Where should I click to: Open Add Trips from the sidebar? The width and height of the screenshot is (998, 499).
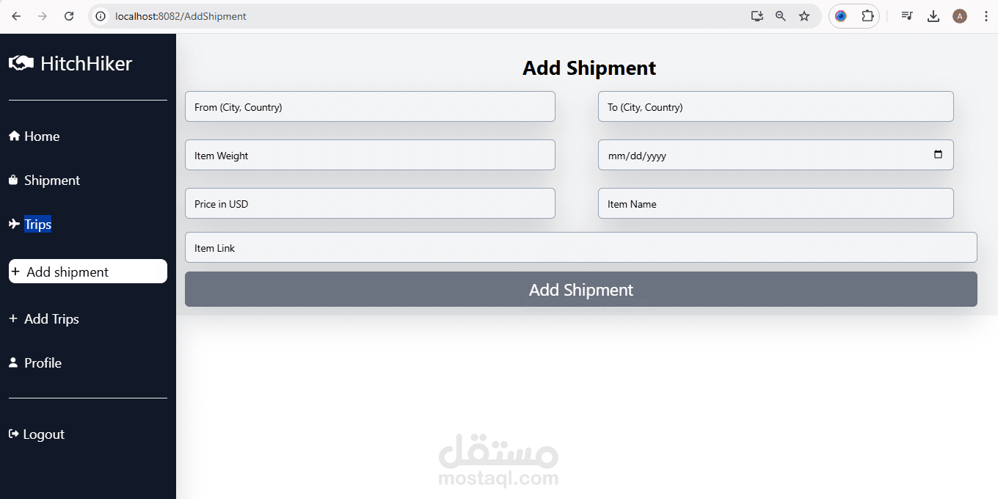pos(51,319)
